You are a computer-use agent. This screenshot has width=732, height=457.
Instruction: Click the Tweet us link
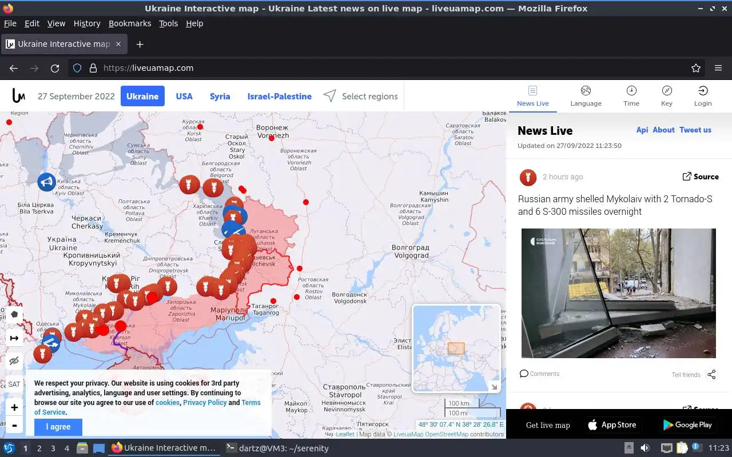[695, 130]
